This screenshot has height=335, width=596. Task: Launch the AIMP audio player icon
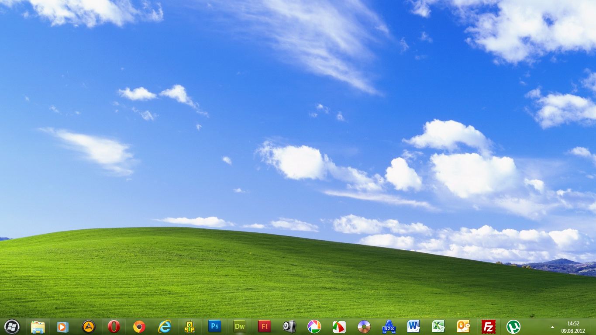[x=89, y=326]
